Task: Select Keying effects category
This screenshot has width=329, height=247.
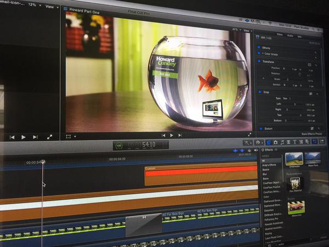Action: (268, 233)
